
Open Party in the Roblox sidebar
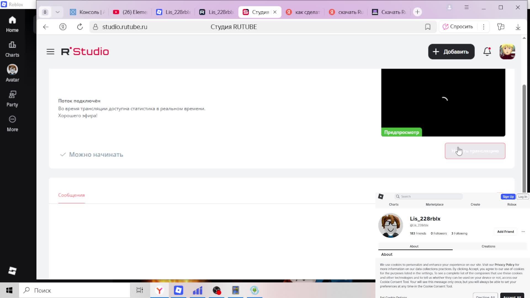click(12, 99)
